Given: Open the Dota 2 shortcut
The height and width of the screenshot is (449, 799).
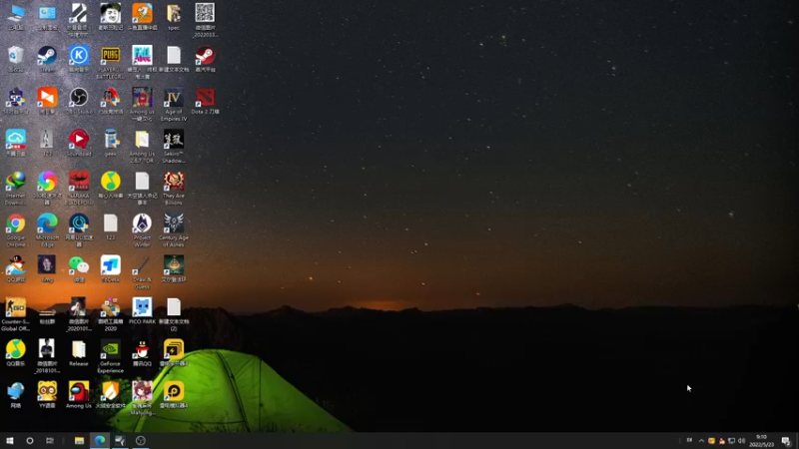Looking at the screenshot, I should (x=205, y=97).
